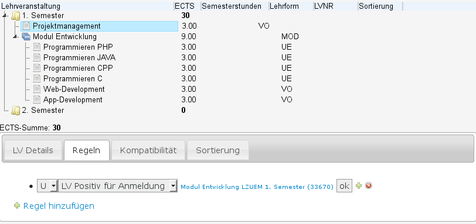
Task: Click the App-Development document icon
Action: click(37, 99)
